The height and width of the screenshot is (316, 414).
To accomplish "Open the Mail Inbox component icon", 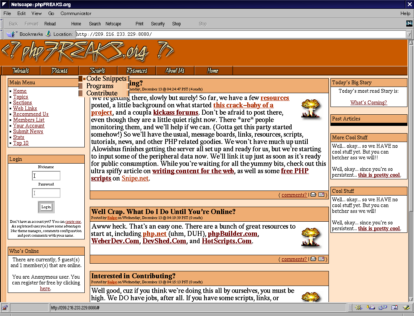I will [x=371, y=308].
